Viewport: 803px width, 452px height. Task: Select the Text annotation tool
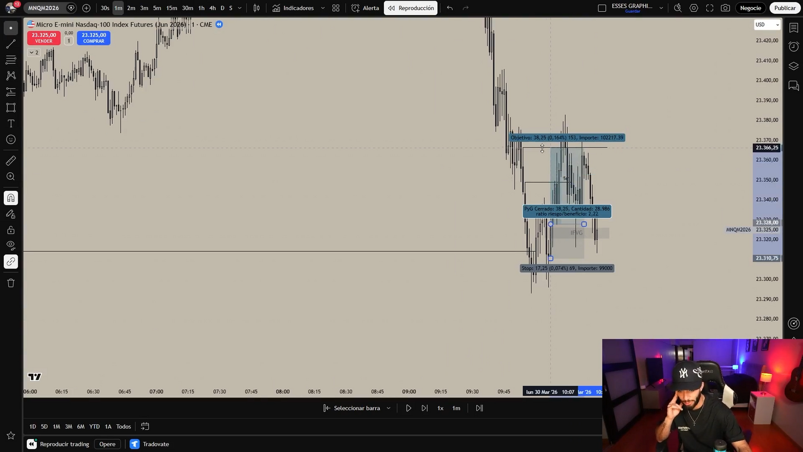tap(11, 123)
